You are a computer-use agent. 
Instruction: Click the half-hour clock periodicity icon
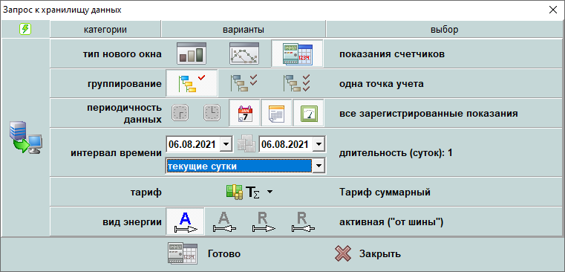click(180, 113)
